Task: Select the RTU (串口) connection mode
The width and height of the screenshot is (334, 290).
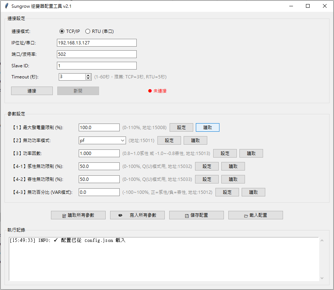Action: point(88,31)
